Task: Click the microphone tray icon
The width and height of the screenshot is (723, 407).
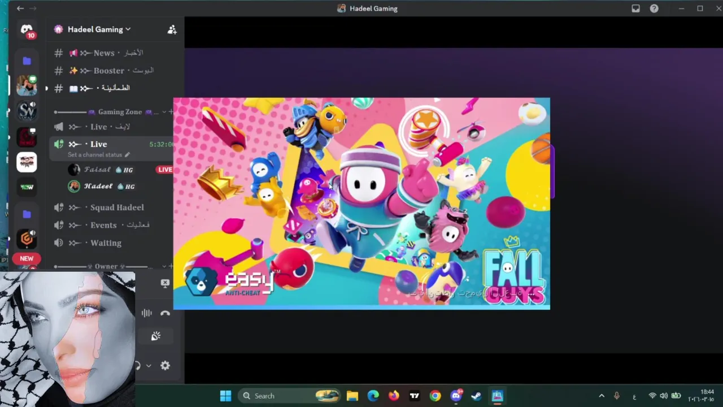Action: click(617, 396)
